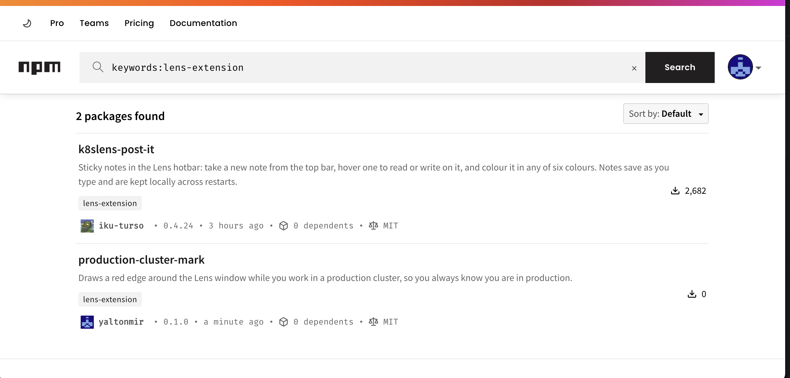Click the license scale icon for k8slens-post-it
The height and width of the screenshot is (378, 790).
373,226
